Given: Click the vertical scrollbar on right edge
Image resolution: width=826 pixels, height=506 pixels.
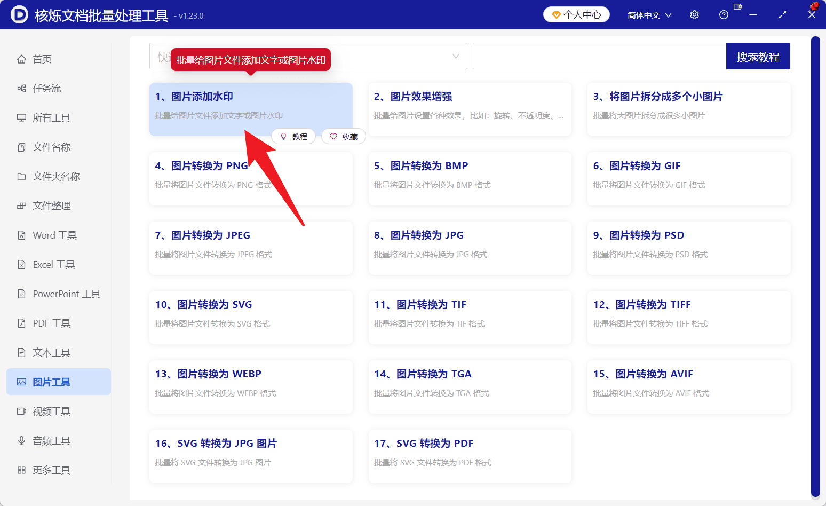Looking at the screenshot, I should pos(815,267).
